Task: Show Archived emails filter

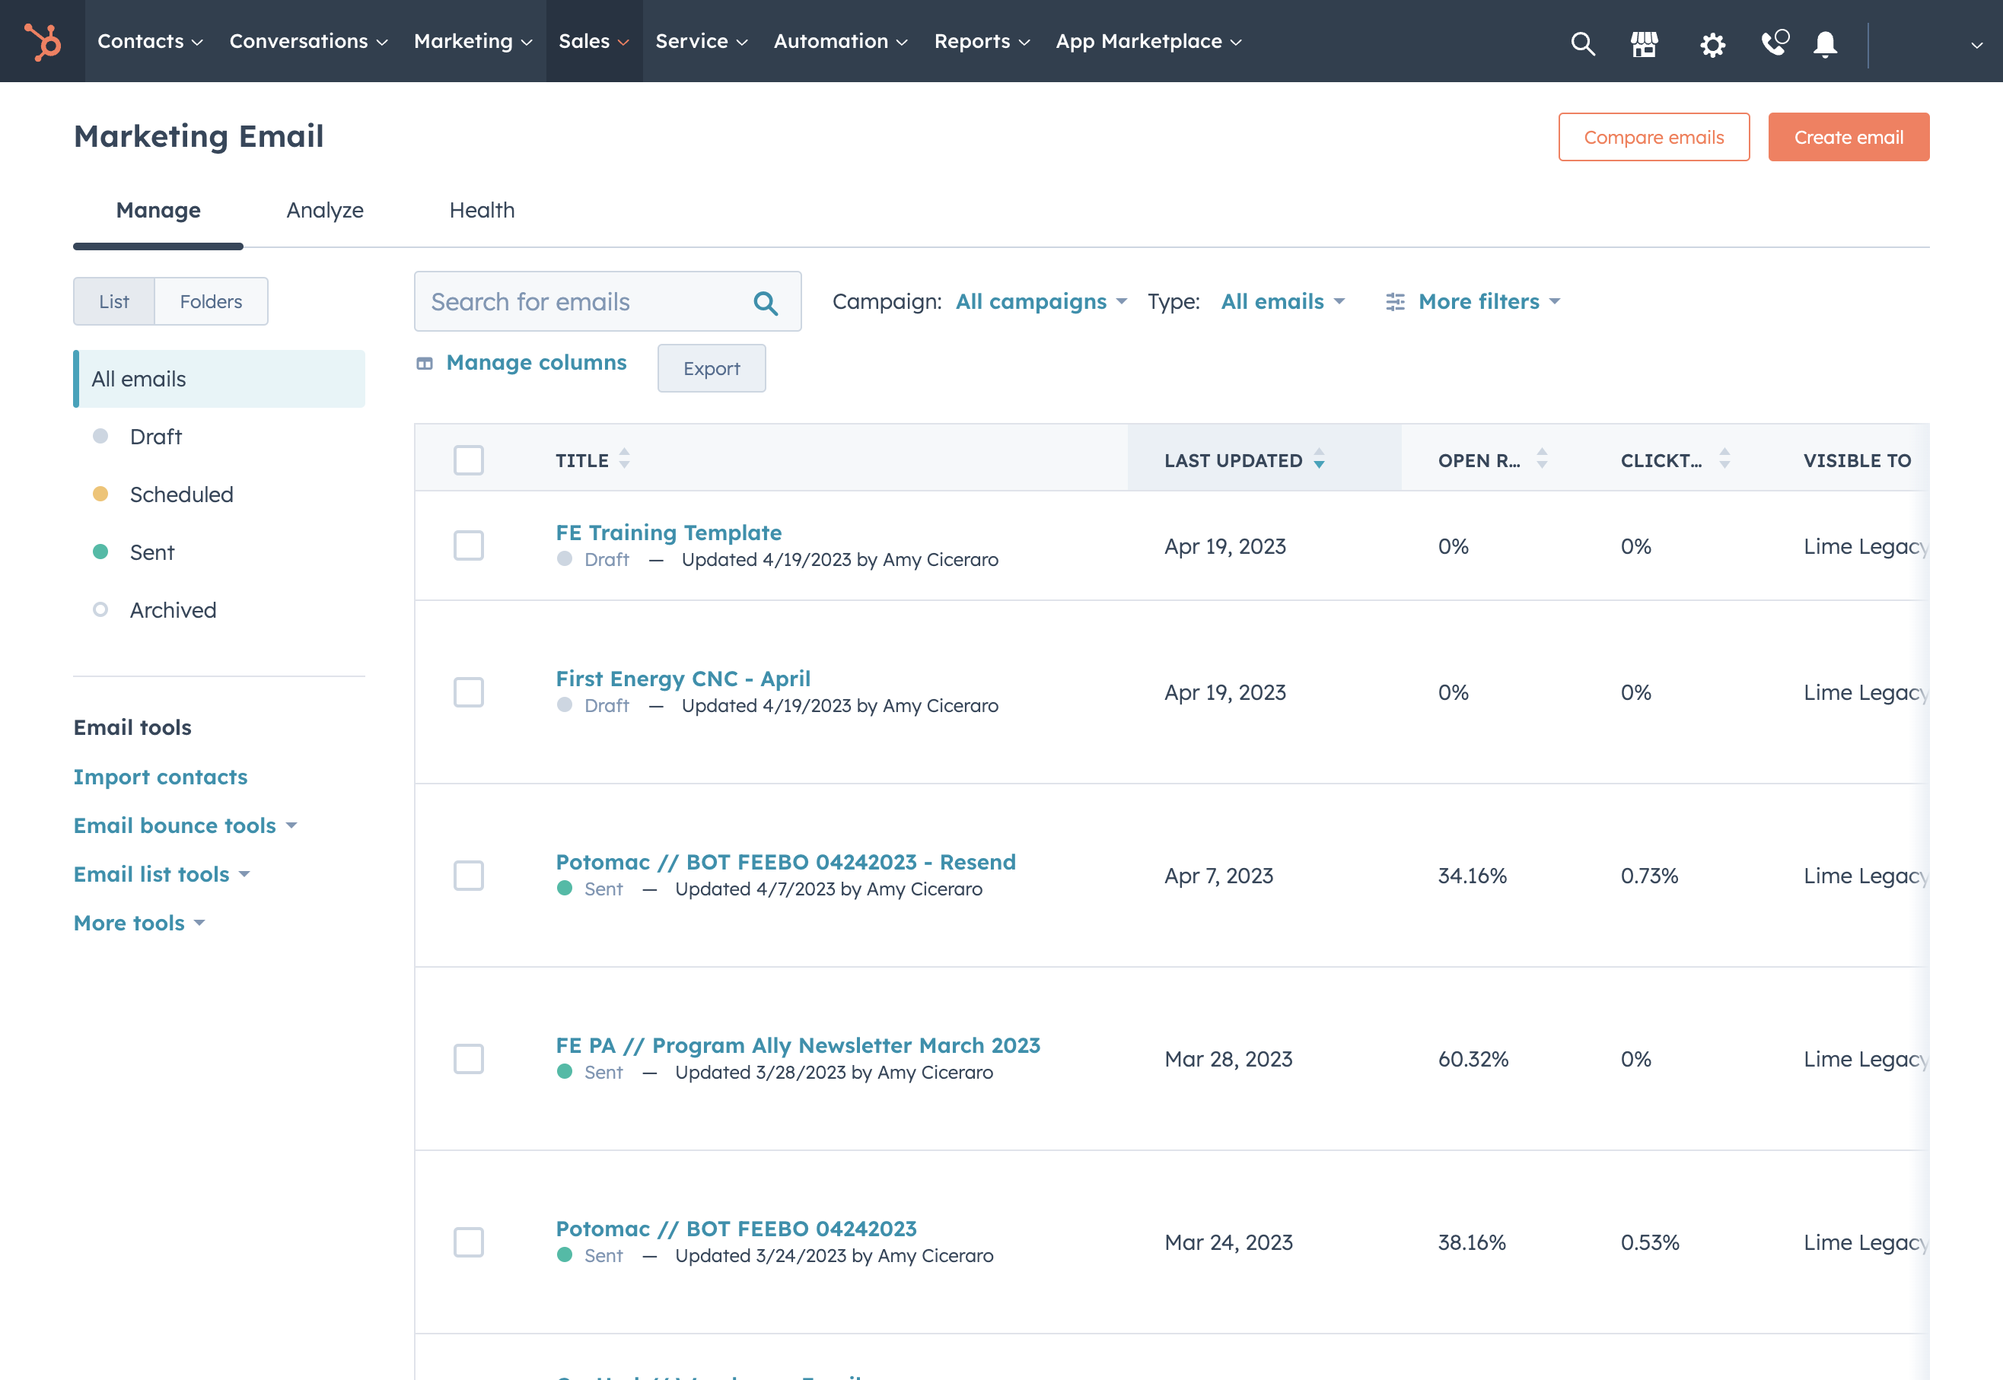Action: 154,610
